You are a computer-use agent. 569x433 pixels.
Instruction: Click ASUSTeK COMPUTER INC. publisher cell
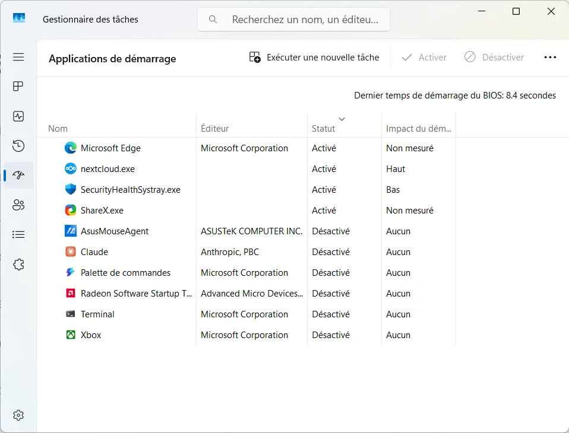251,231
